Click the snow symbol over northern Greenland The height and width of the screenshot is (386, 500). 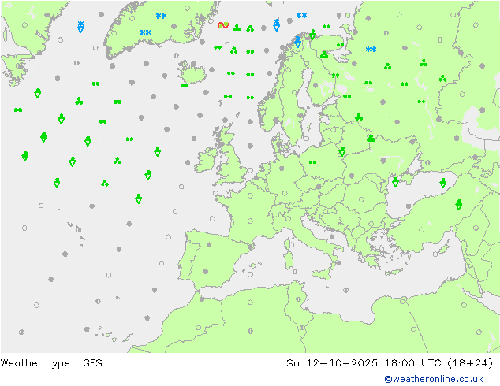point(161,16)
